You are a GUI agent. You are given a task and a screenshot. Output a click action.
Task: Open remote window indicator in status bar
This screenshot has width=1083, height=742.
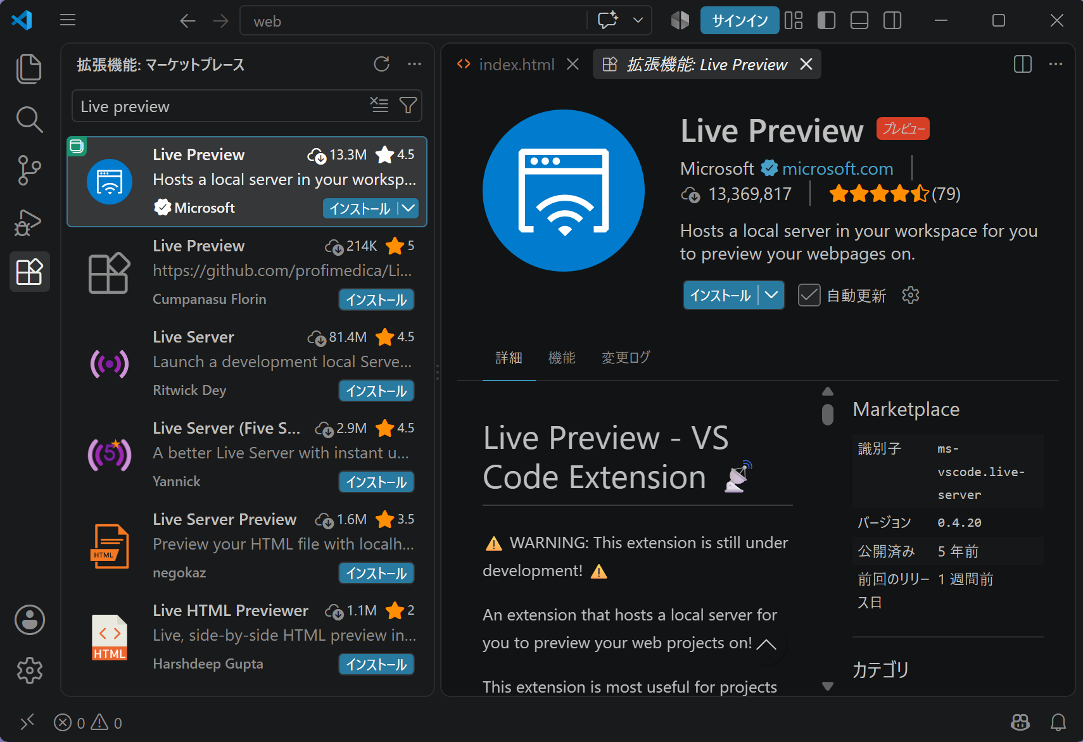tap(27, 722)
